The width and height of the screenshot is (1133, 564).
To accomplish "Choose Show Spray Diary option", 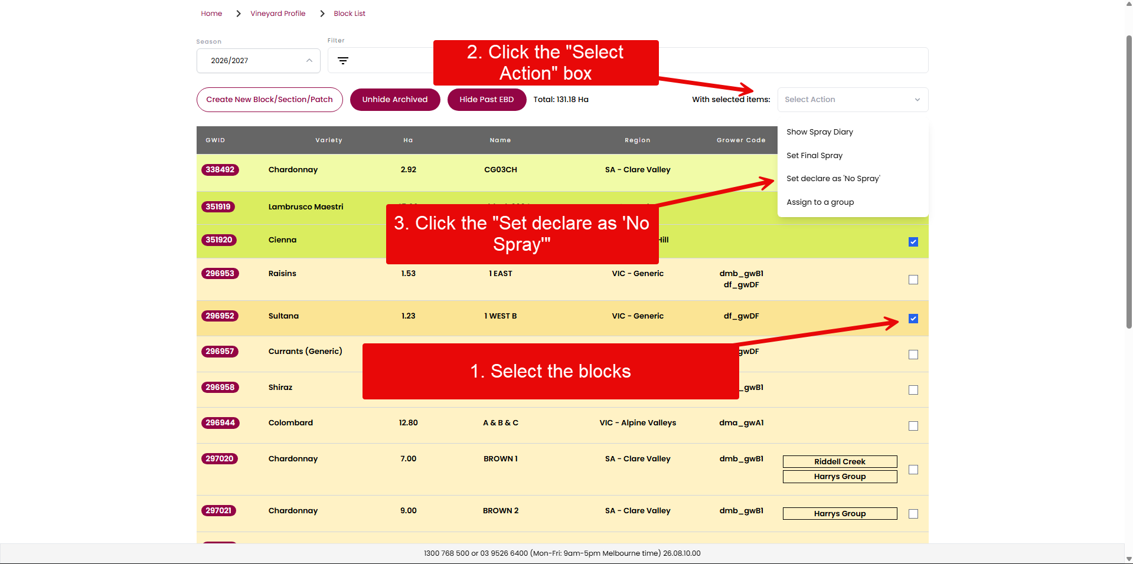I will [819, 132].
